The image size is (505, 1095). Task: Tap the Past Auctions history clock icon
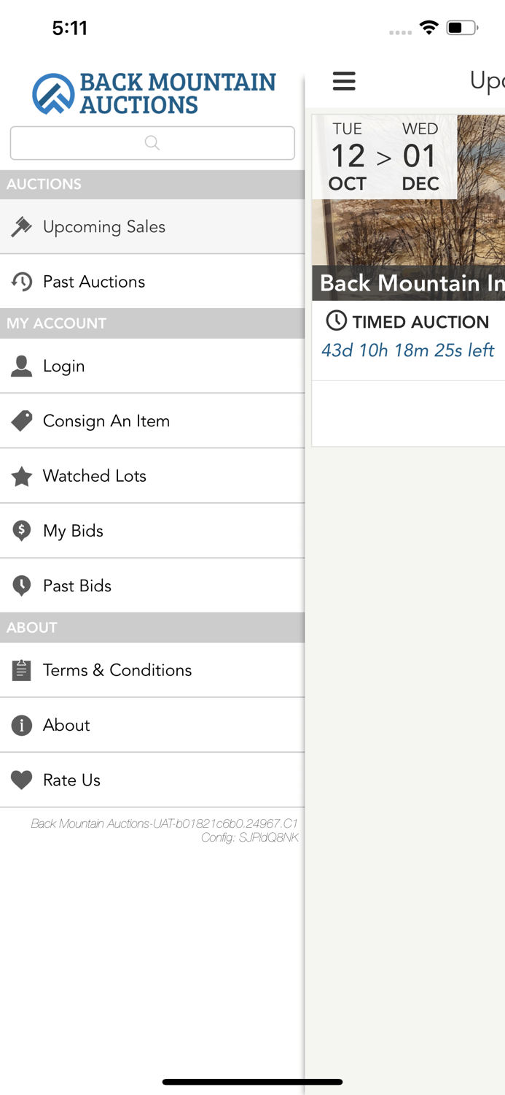point(22,281)
